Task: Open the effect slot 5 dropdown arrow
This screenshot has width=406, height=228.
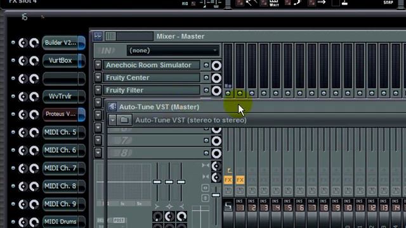Action: click(x=98, y=115)
